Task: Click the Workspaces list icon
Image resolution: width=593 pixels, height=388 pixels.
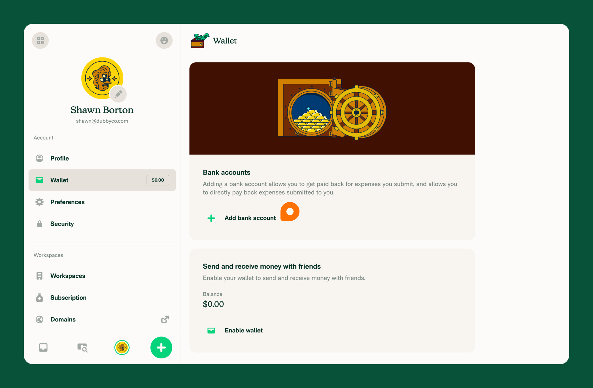Action: (x=39, y=276)
